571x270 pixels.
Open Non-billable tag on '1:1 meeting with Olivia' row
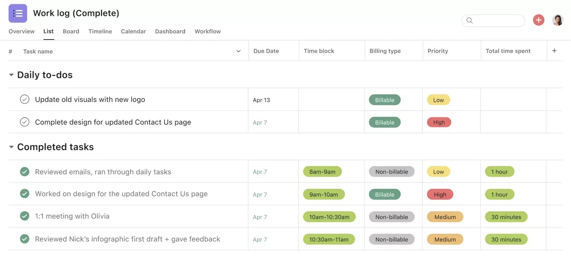click(391, 217)
